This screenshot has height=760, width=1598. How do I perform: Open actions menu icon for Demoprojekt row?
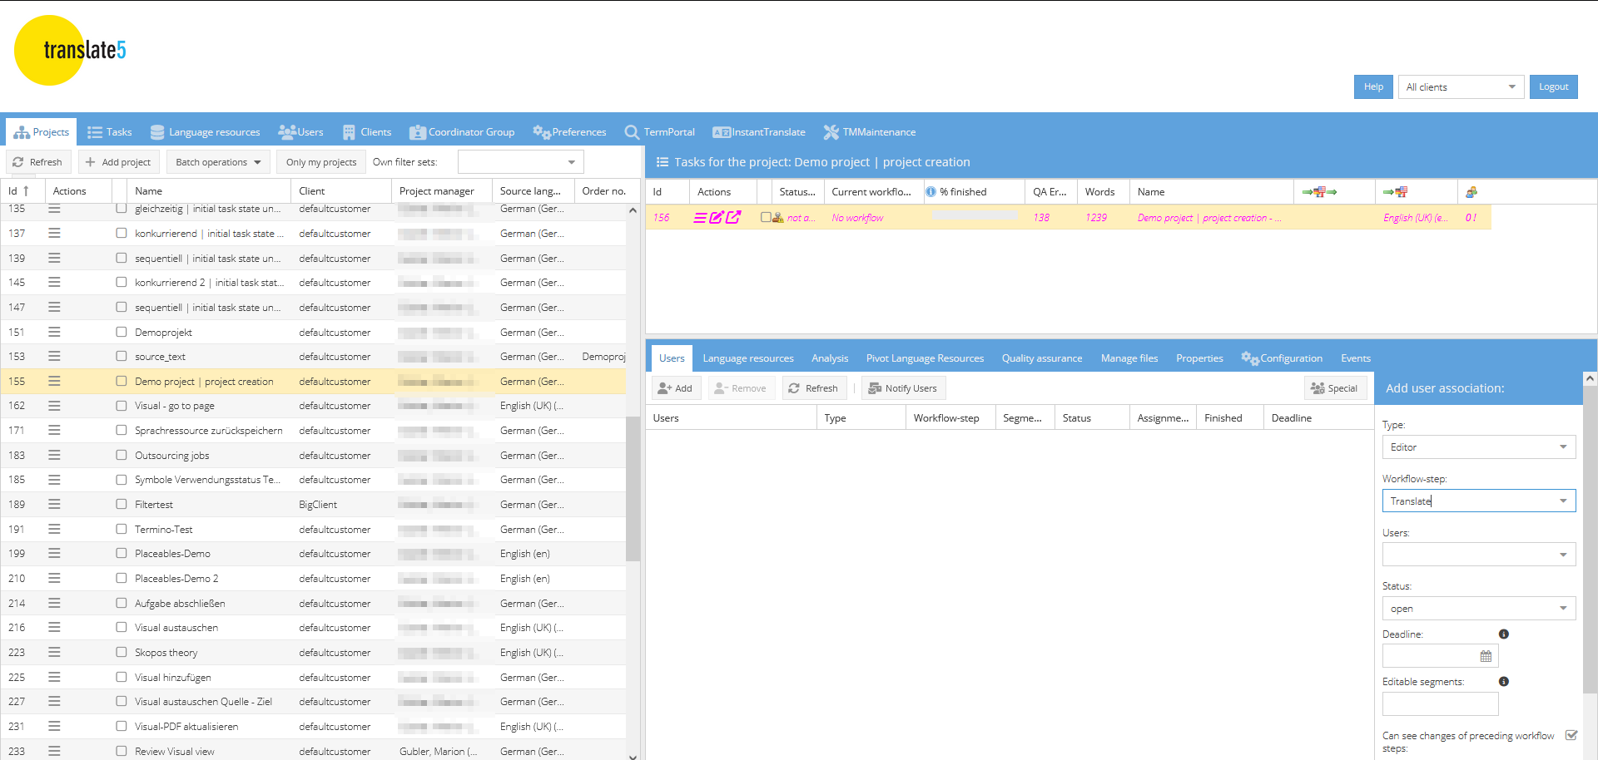54,332
